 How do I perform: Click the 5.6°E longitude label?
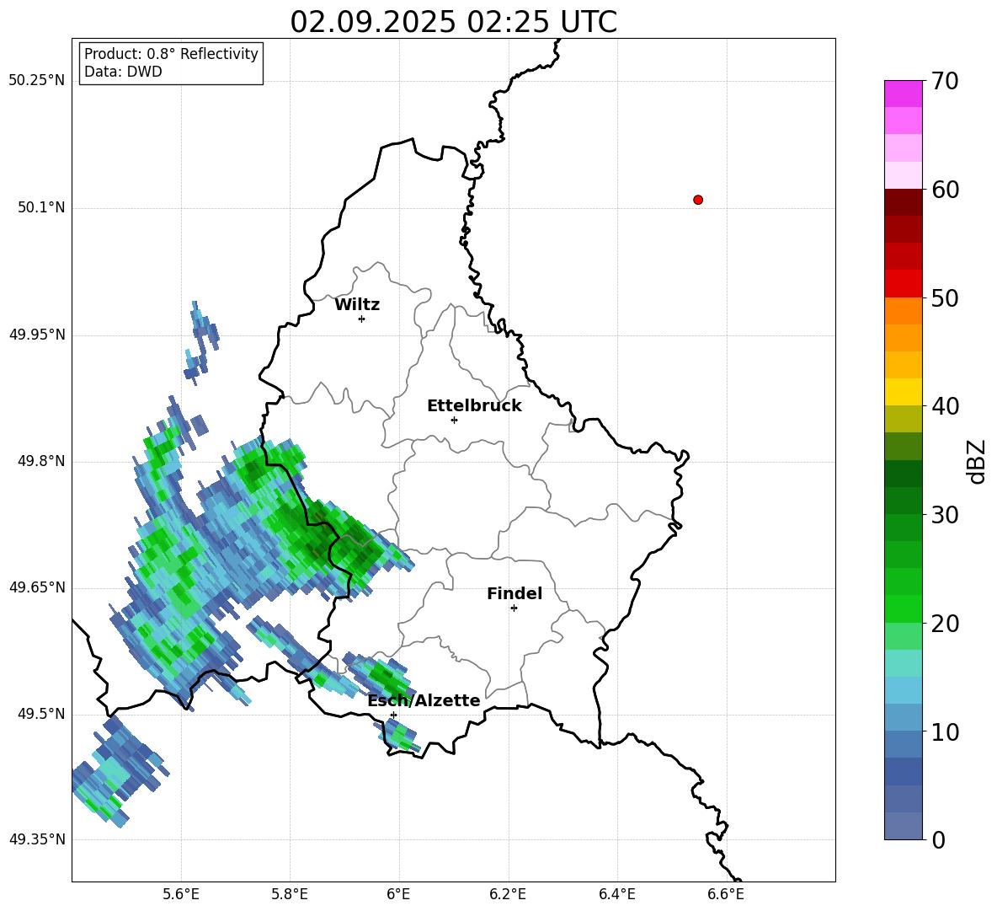[x=181, y=895]
